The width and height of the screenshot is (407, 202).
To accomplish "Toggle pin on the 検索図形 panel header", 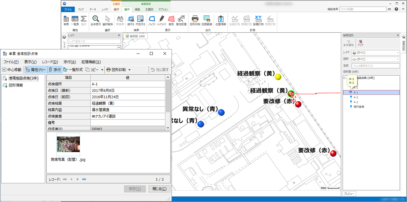I will [x=398, y=35].
